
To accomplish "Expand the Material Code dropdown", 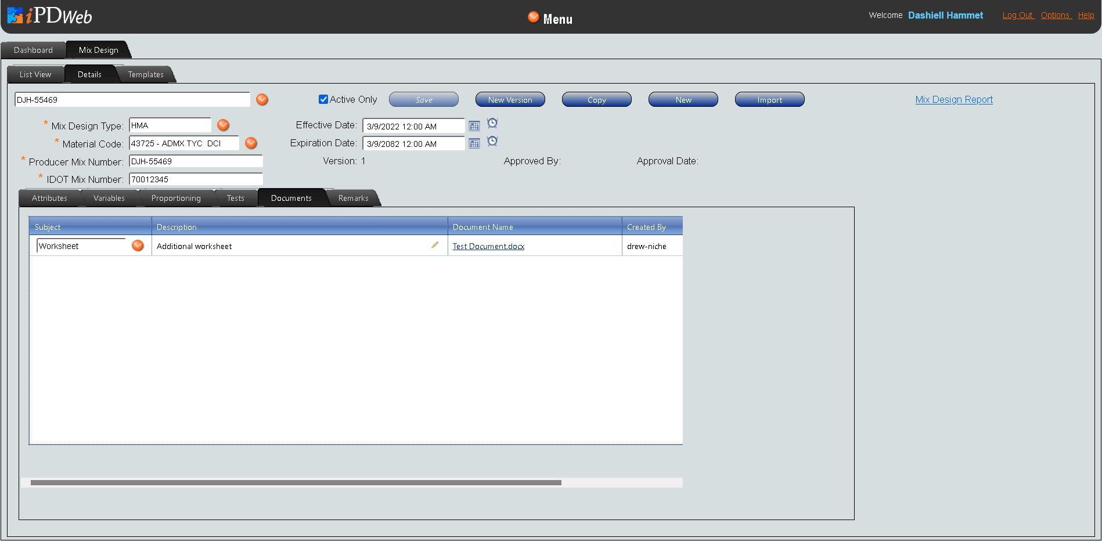I will [x=251, y=143].
